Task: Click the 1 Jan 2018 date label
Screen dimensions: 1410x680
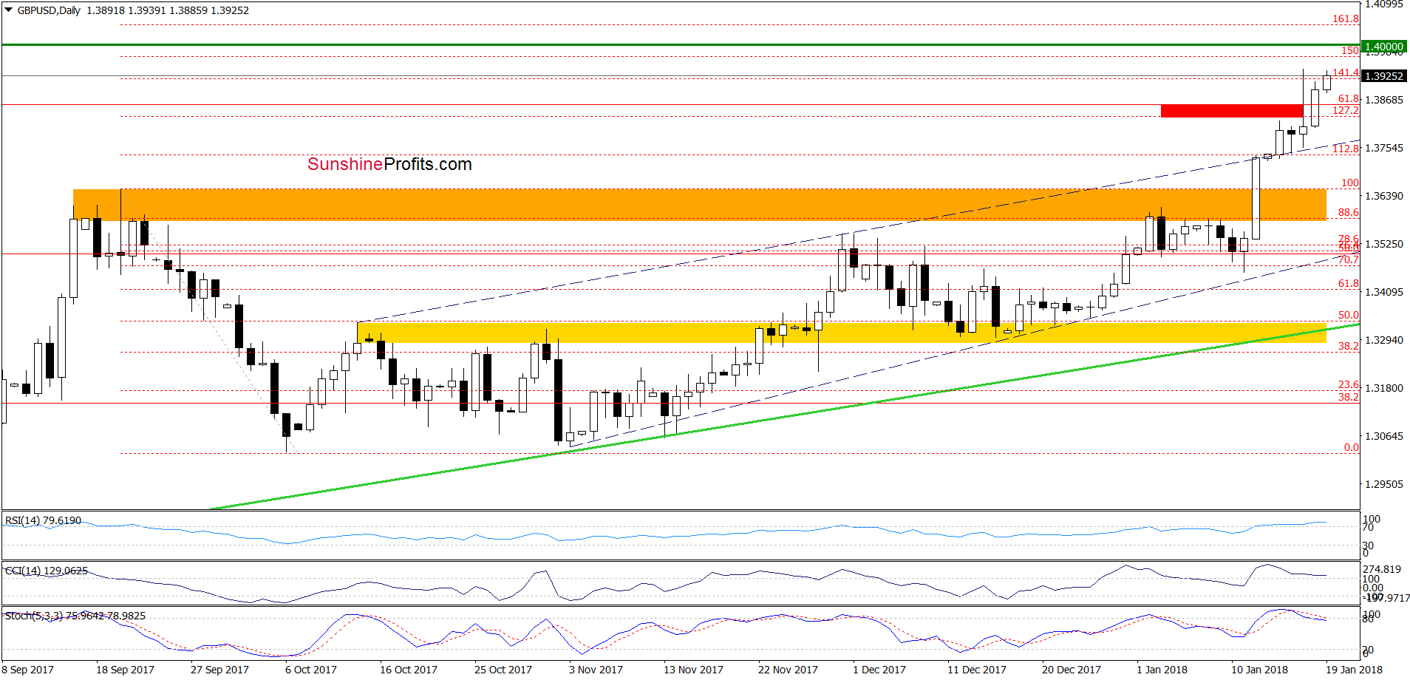Action: (1162, 670)
